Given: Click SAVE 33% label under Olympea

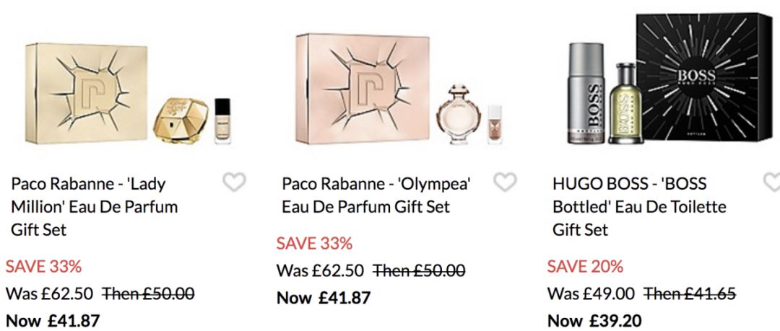Looking at the screenshot, I should 314,243.
